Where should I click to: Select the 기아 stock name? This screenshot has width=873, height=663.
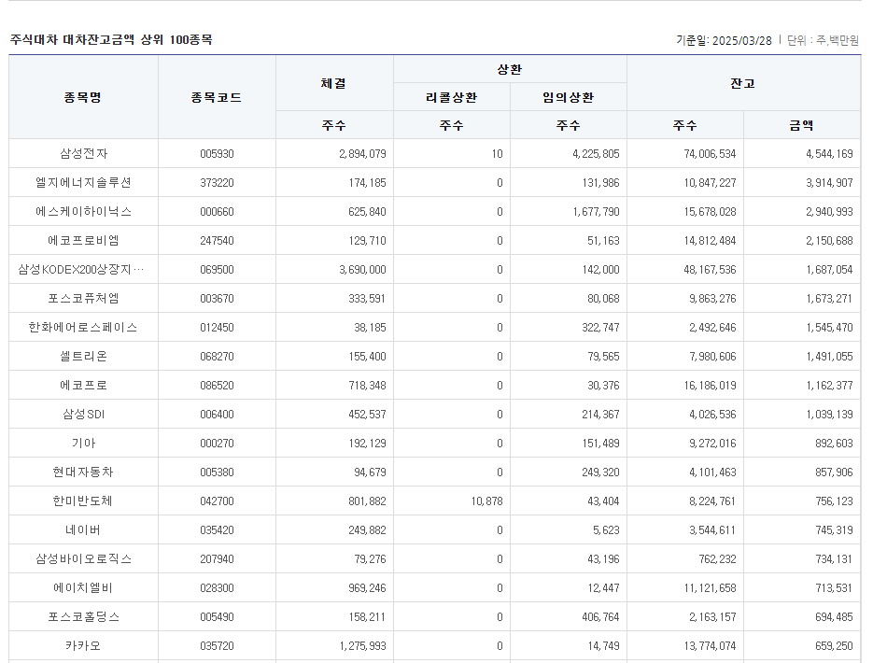[83, 444]
